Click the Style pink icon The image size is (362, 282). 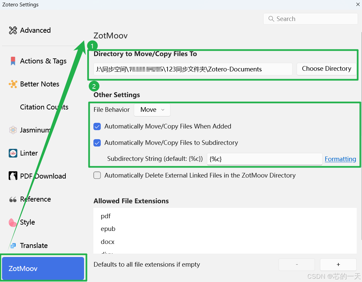(13, 222)
